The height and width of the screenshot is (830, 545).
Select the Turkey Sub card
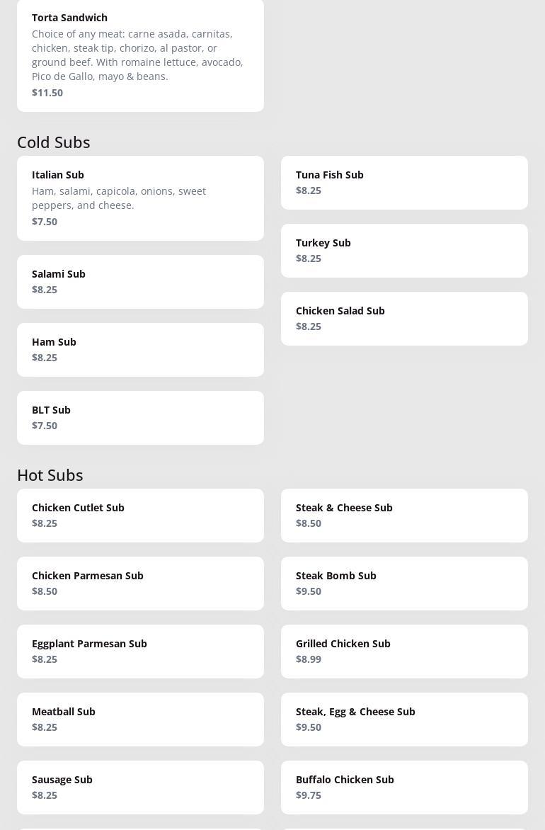pos(404,250)
